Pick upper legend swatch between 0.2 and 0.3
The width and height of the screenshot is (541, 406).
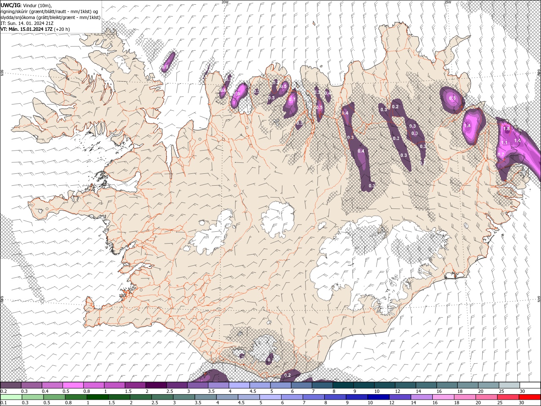pyautogui.click(x=11, y=385)
